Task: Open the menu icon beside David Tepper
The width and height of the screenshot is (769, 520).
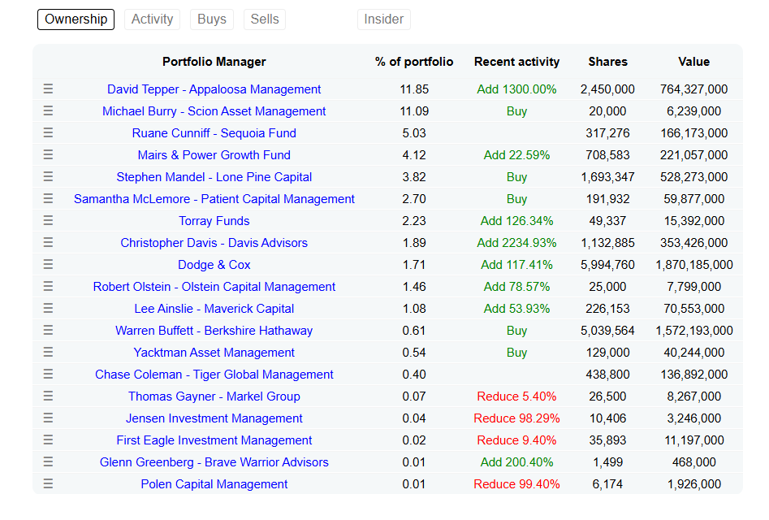Action: [x=48, y=89]
